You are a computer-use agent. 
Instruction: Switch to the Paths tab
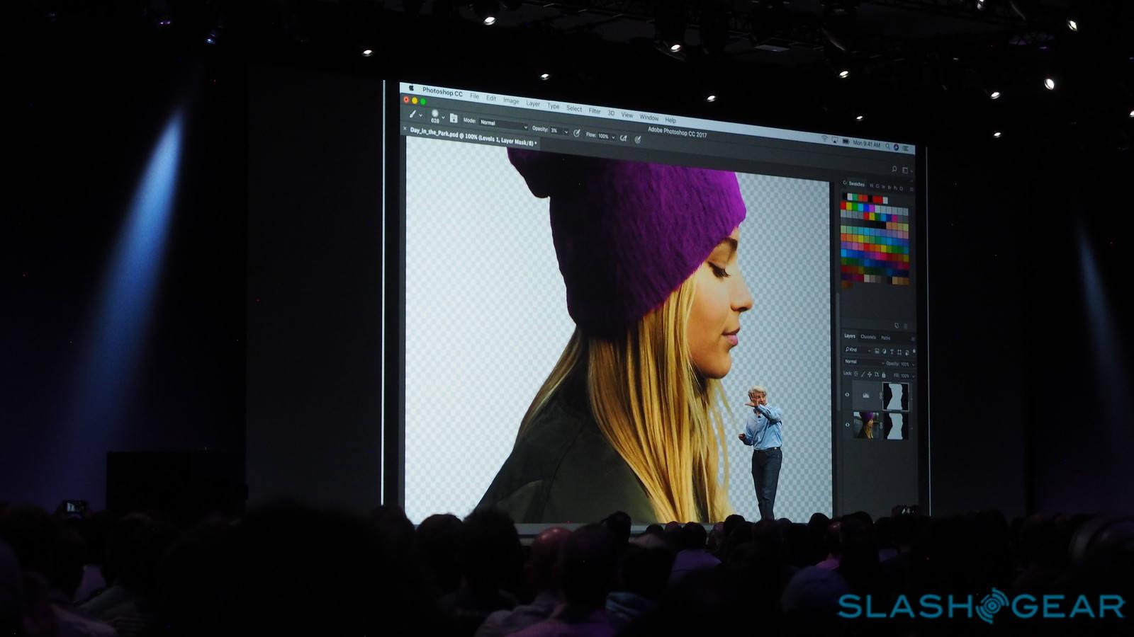[886, 338]
